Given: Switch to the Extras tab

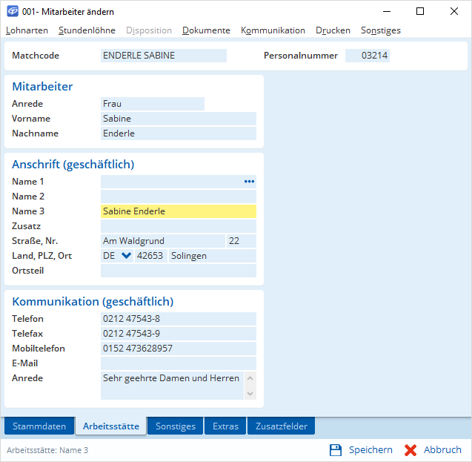Looking at the screenshot, I should click(225, 426).
